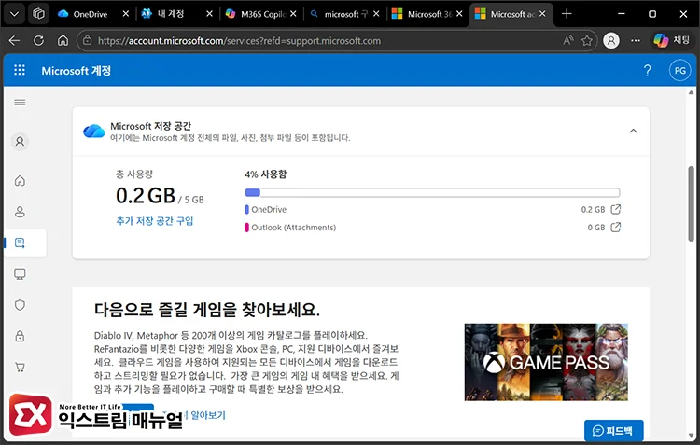Click the 4% 사용함 label

click(266, 174)
